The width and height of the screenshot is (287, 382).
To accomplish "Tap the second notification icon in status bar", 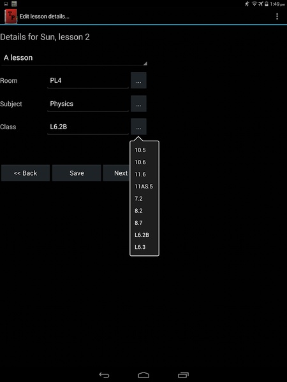I will 14,4.
